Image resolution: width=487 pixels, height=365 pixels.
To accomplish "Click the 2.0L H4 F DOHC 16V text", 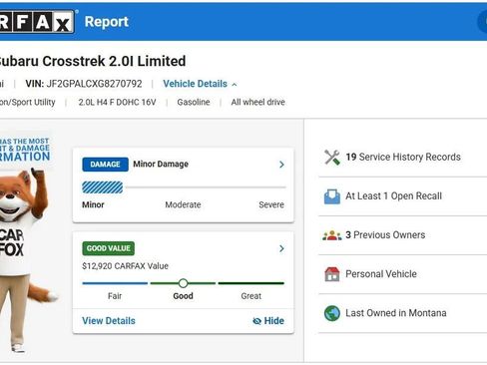I will pyautogui.click(x=117, y=102).
